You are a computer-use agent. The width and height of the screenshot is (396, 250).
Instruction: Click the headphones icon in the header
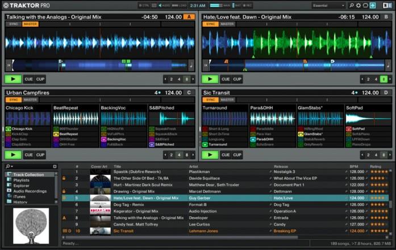point(365,5)
